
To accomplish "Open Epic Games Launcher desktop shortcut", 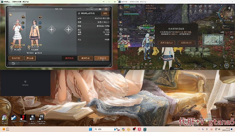I will (x=41, y=119).
